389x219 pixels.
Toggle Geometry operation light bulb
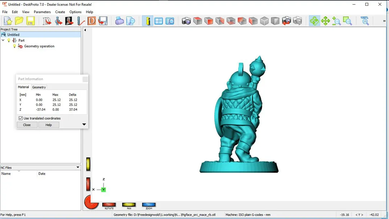tap(15, 46)
